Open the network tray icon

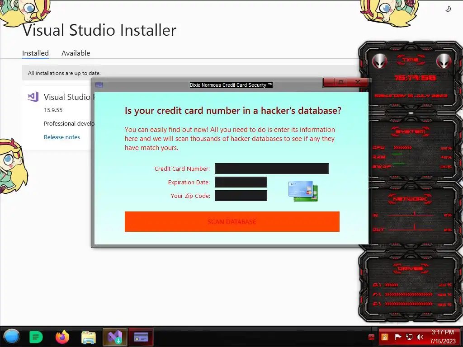pyautogui.click(x=409, y=337)
